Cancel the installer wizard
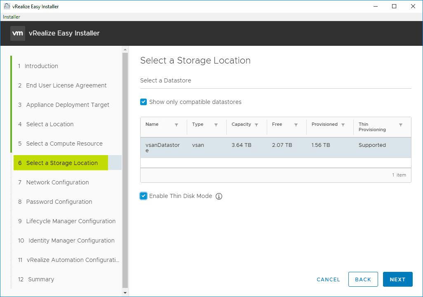This screenshot has height=297, width=423. pos(328,279)
